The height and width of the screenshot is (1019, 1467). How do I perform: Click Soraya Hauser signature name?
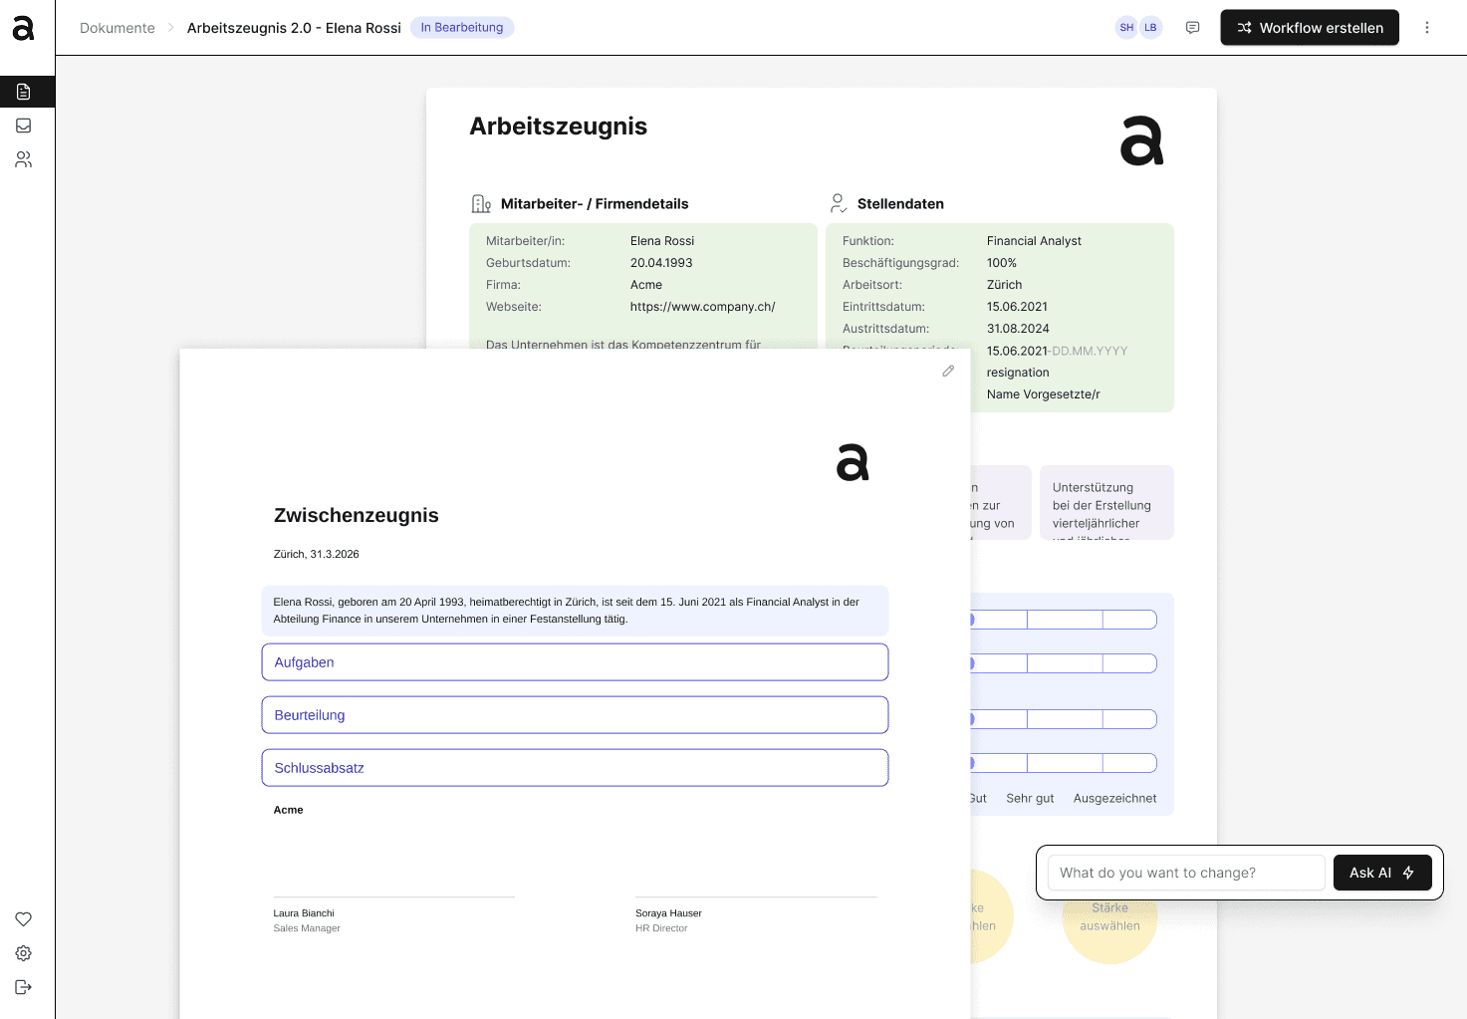click(668, 913)
